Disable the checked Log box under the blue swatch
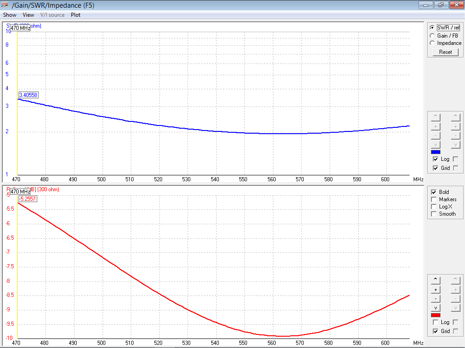Viewport: 465px width, 348px height. (x=435, y=159)
